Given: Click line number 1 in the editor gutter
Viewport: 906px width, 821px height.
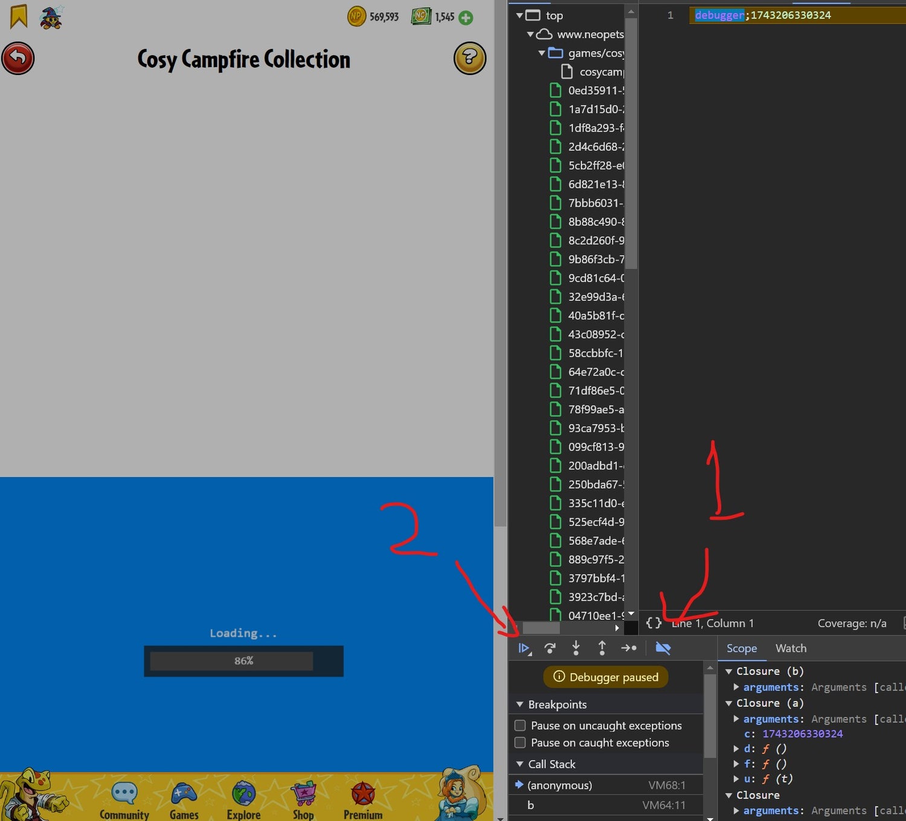Looking at the screenshot, I should pyautogui.click(x=670, y=15).
